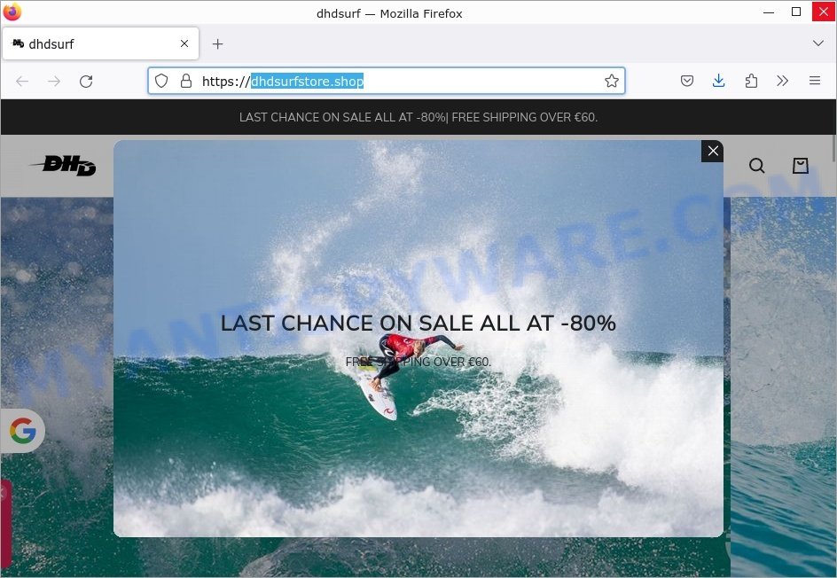Click the URL address field
The image size is (837, 578).
pos(387,81)
